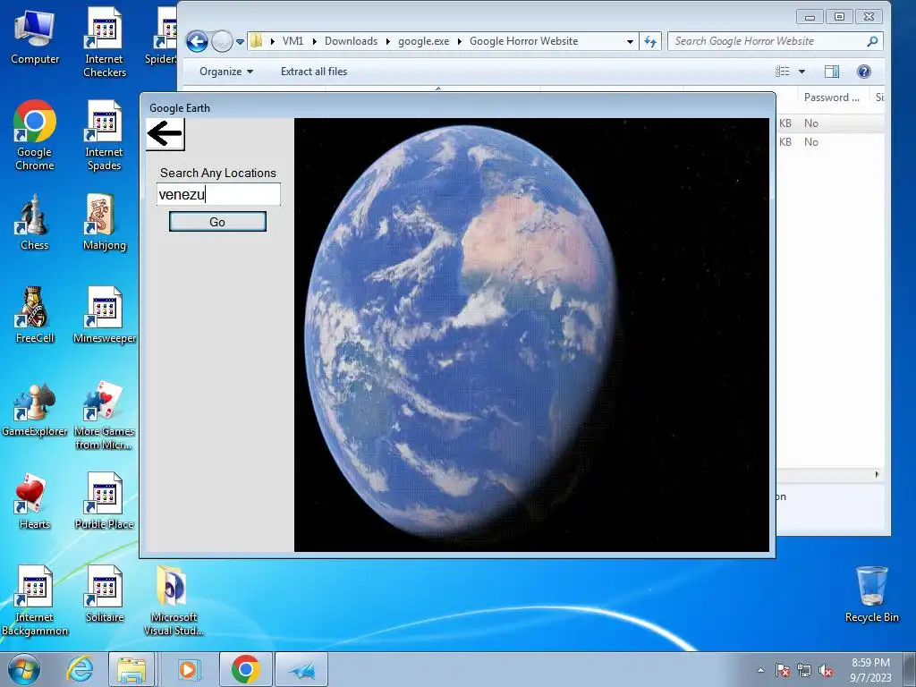Select the Recycle Bin icon
The image size is (916, 687).
click(x=871, y=595)
